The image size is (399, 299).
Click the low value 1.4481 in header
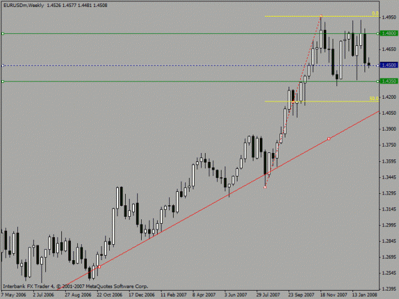pos(85,5)
